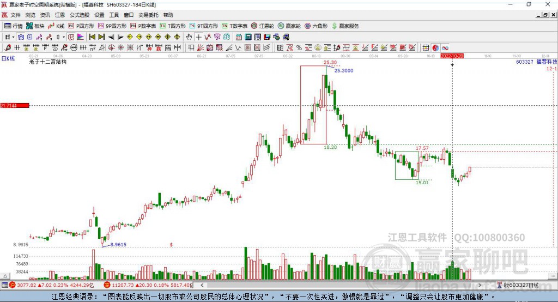Open 赢家服务
This screenshot has height=302, width=558.
tap(345, 26)
